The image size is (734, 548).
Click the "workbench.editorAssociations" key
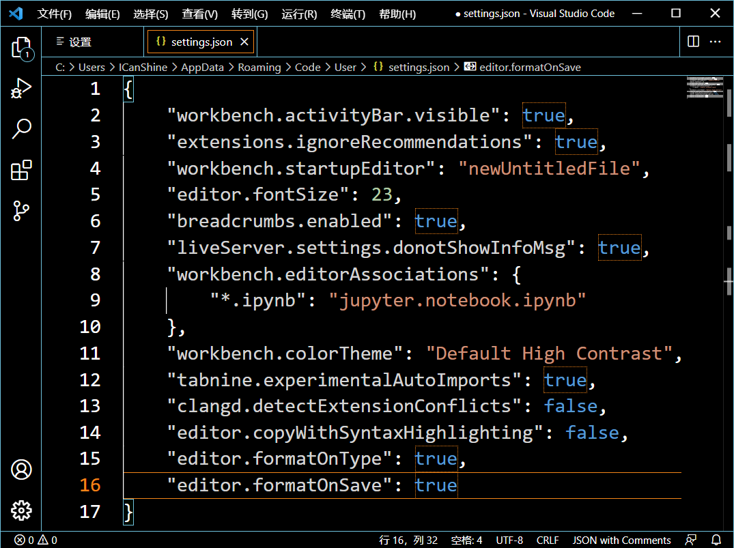[x=328, y=274]
